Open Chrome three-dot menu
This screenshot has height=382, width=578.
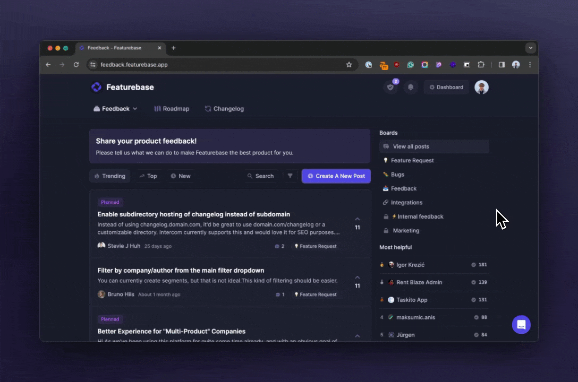tap(530, 65)
